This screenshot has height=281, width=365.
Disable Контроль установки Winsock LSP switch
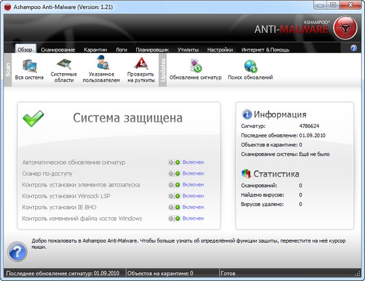[x=175, y=196]
